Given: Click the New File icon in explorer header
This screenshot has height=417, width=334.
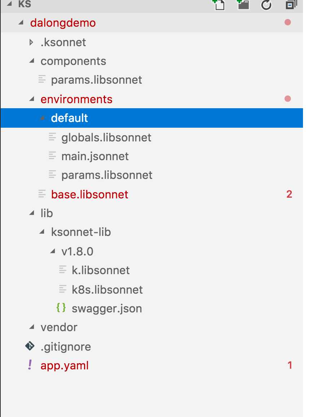Looking at the screenshot, I should [x=219, y=5].
